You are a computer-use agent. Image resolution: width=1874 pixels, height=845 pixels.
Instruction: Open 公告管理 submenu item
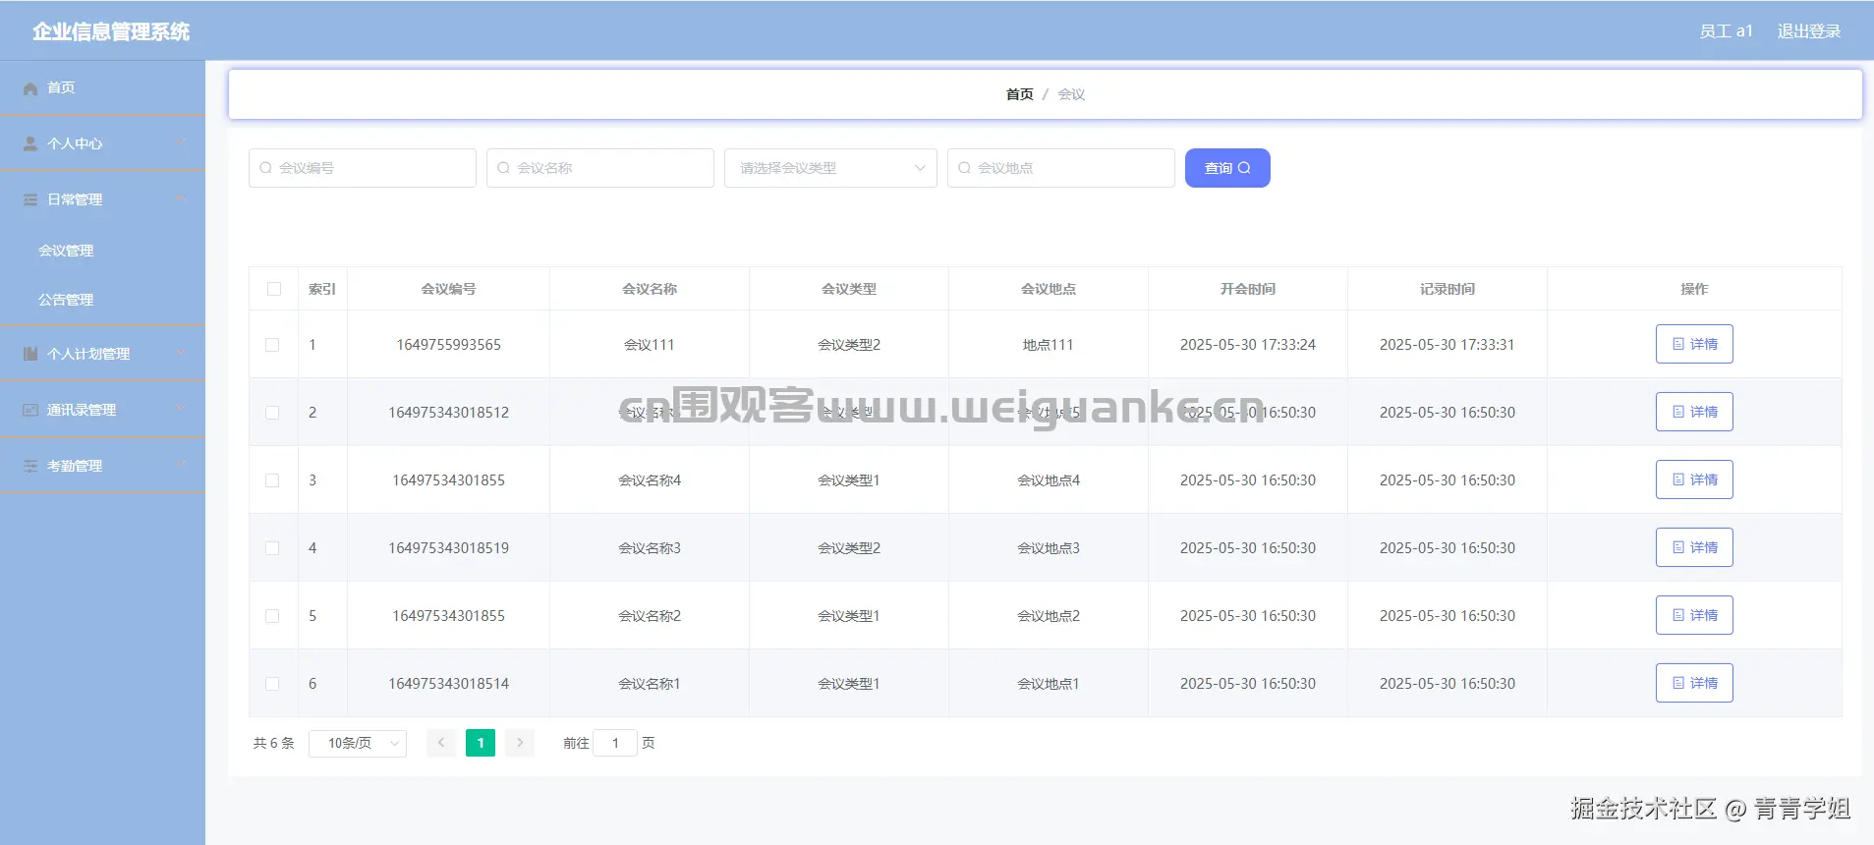click(102, 300)
